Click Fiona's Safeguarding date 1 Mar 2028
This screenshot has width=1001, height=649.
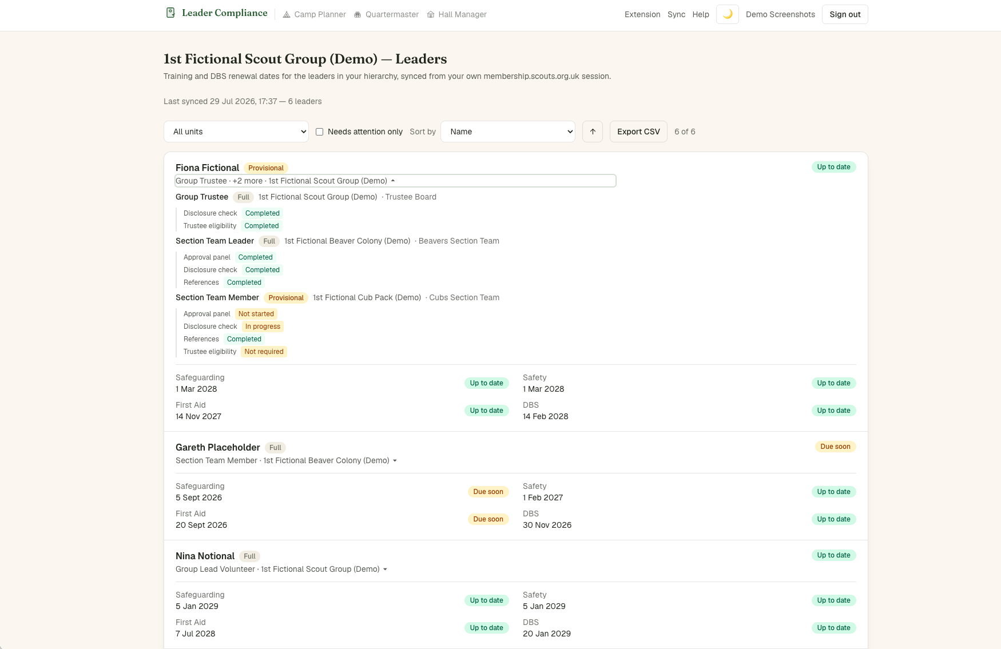pos(196,389)
